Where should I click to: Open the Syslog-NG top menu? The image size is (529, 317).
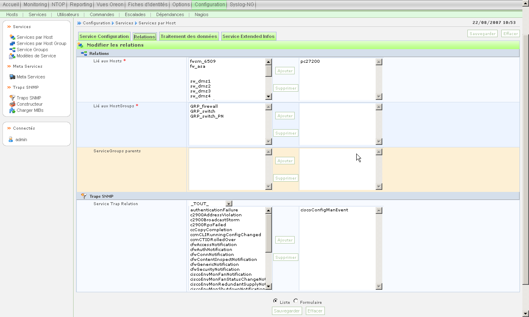[x=242, y=5]
